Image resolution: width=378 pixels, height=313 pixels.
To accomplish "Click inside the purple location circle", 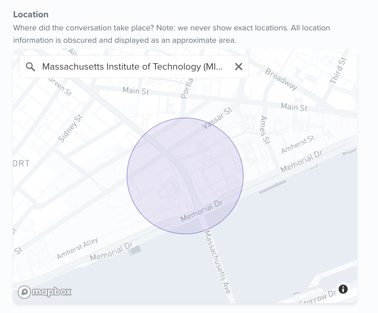I will click(185, 176).
